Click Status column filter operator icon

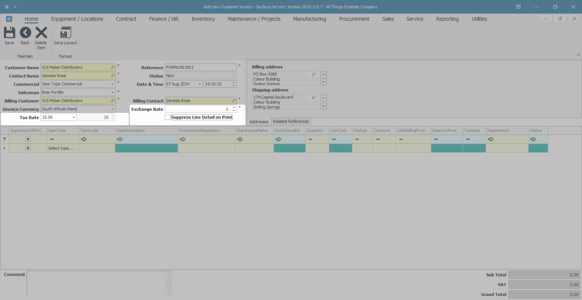[533, 139]
